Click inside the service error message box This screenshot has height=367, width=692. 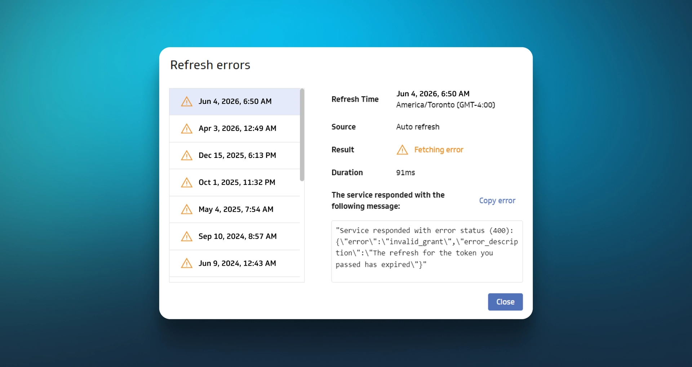tap(427, 251)
